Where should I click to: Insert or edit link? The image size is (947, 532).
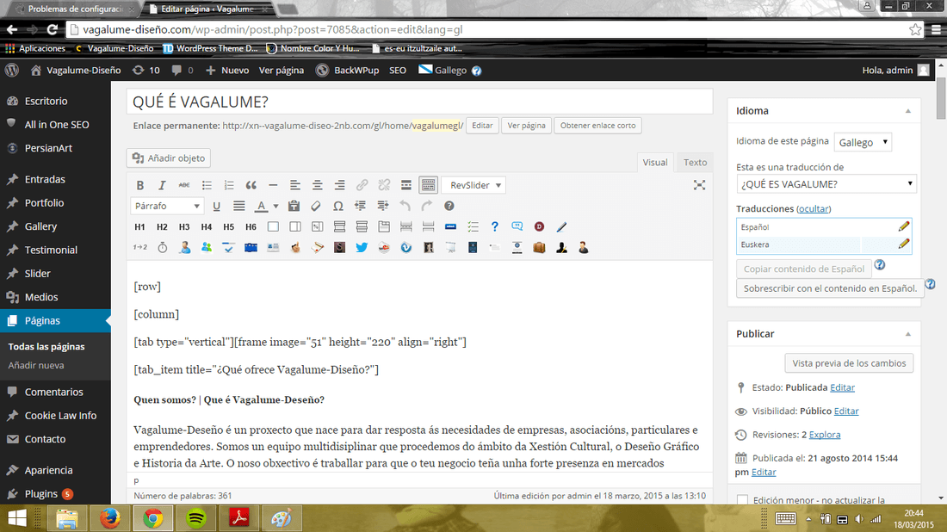click(x=362, y=185)
